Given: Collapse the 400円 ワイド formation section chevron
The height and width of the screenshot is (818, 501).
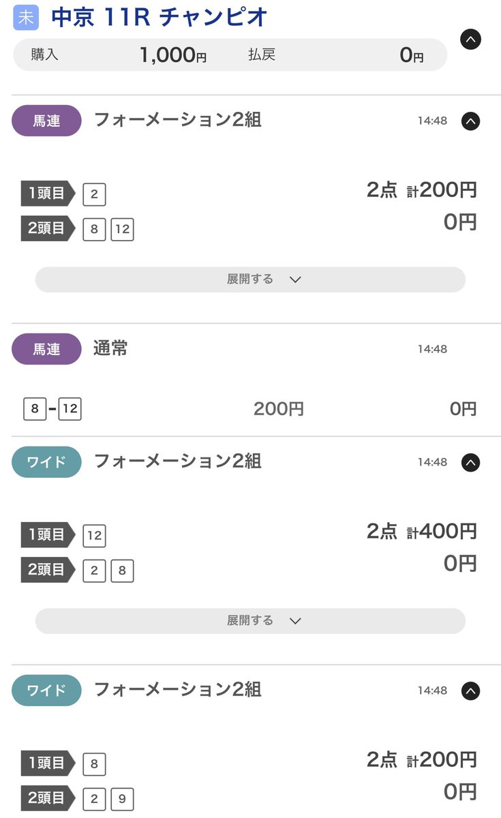Looking at the screenshot, I should pyautogui.click(x=470, y=463).
